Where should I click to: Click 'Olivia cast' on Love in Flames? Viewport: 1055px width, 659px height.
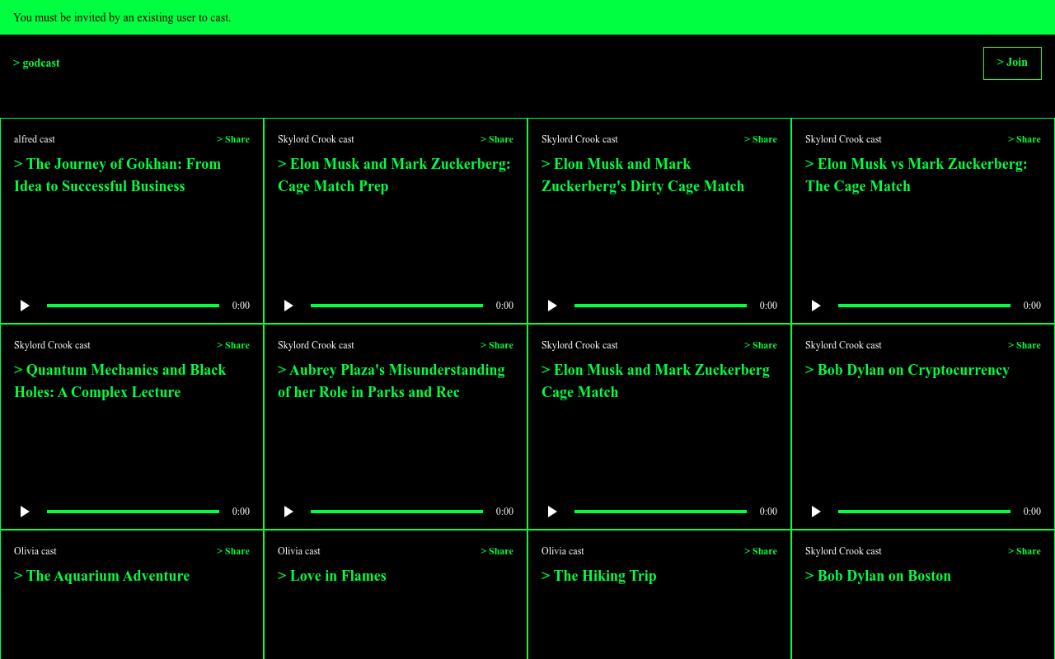299,551
